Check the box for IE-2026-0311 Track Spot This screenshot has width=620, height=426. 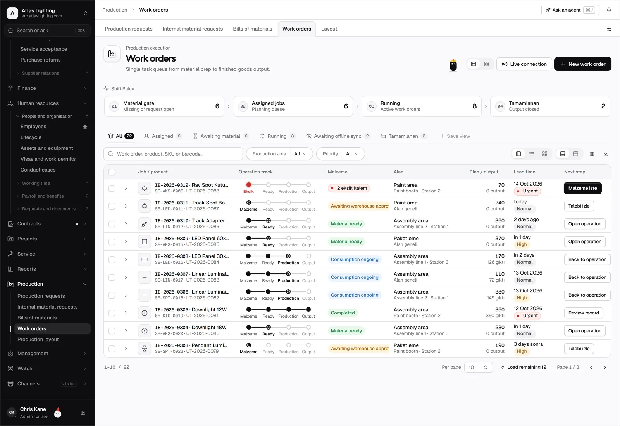(x=112, y=206)
